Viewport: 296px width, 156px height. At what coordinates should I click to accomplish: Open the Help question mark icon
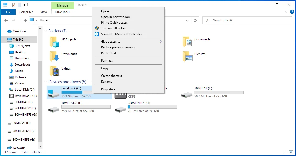(x=292, y=12)
